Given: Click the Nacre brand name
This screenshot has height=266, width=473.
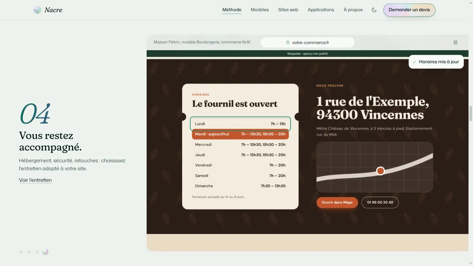Looking at the screenshot, I should point(54,10).
